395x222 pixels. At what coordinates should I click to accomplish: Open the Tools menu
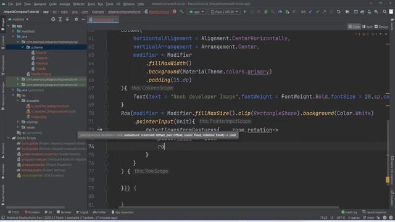click(109, 4)
